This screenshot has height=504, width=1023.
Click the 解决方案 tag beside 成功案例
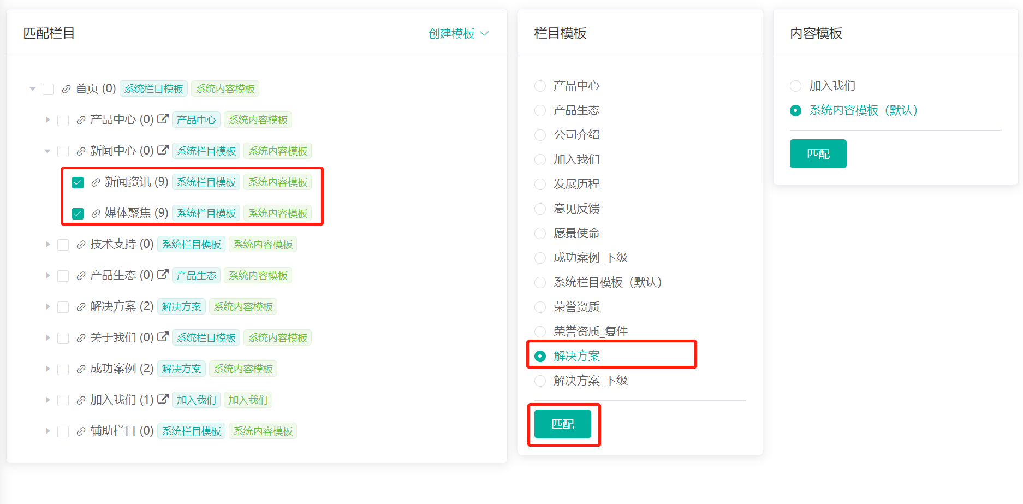[181, 369]
